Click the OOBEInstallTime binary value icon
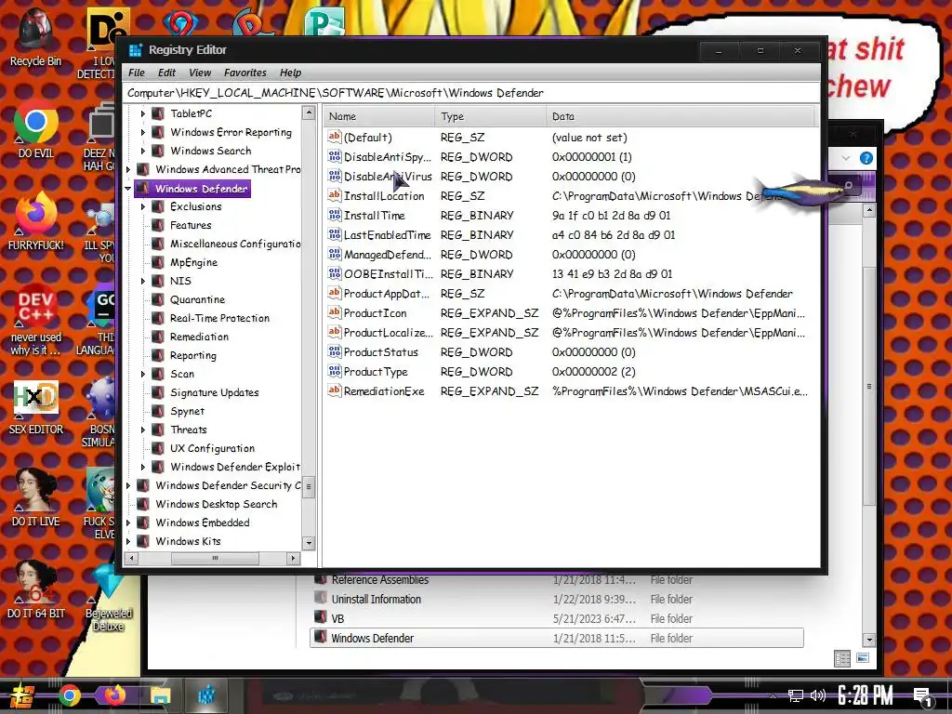Viewport: 952px width, 714px height. coord(335,274)
